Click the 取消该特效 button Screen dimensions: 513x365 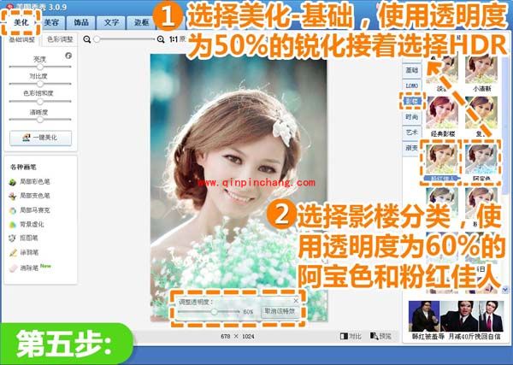[280, 311]
